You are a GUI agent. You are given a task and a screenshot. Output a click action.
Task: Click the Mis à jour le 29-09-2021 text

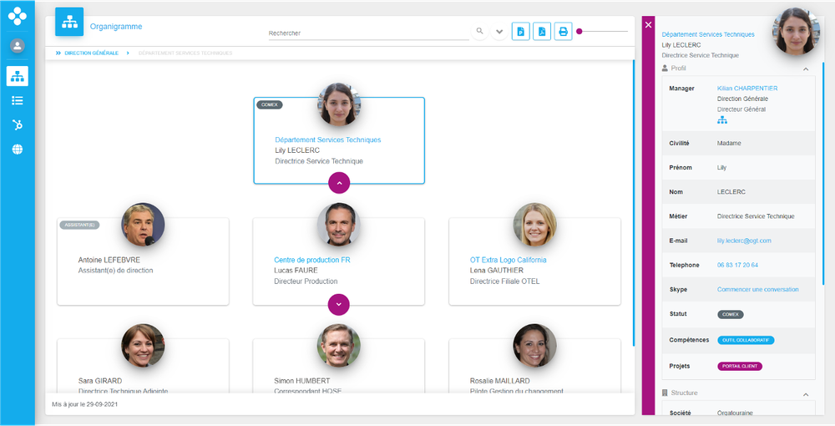[84, 404]
